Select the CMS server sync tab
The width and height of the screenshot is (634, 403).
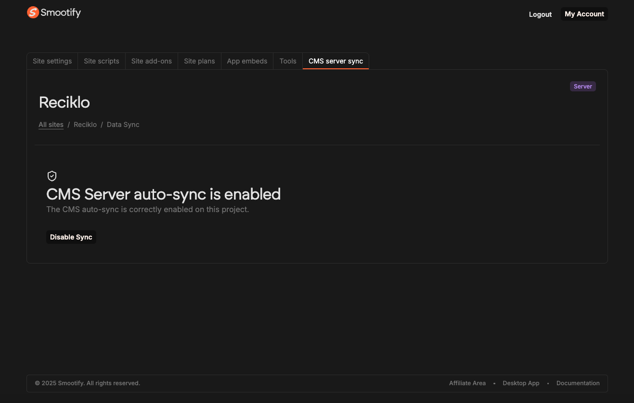(336, 61)
